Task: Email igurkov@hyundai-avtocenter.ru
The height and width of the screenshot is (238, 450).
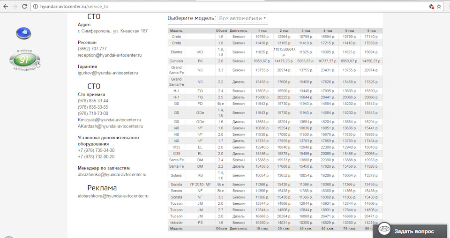Action: tap(108, 73)
